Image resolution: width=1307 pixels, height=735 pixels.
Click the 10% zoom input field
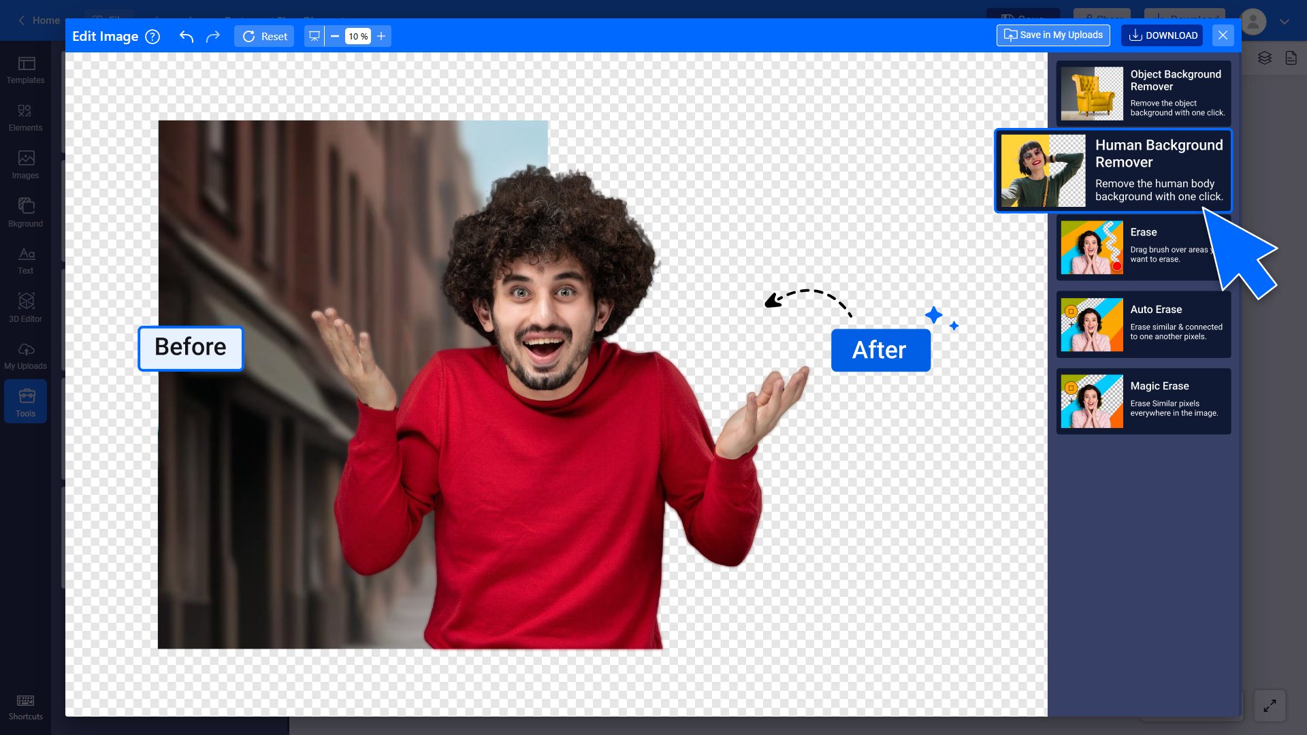point(358,36)
